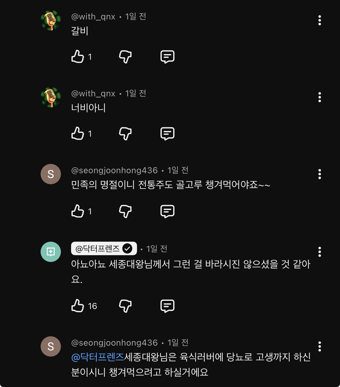Dislike the '갈비' comment
Screen dimensions: 340x387
[x=125, y=57]
